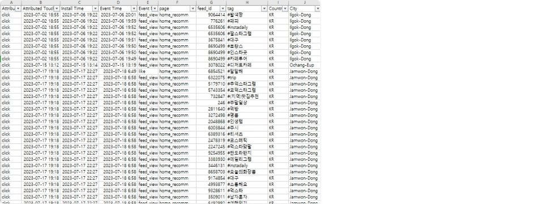Select feed_id cell 3446131
Viewport: 555px width, 204px height.
click(x=211, y=165)
